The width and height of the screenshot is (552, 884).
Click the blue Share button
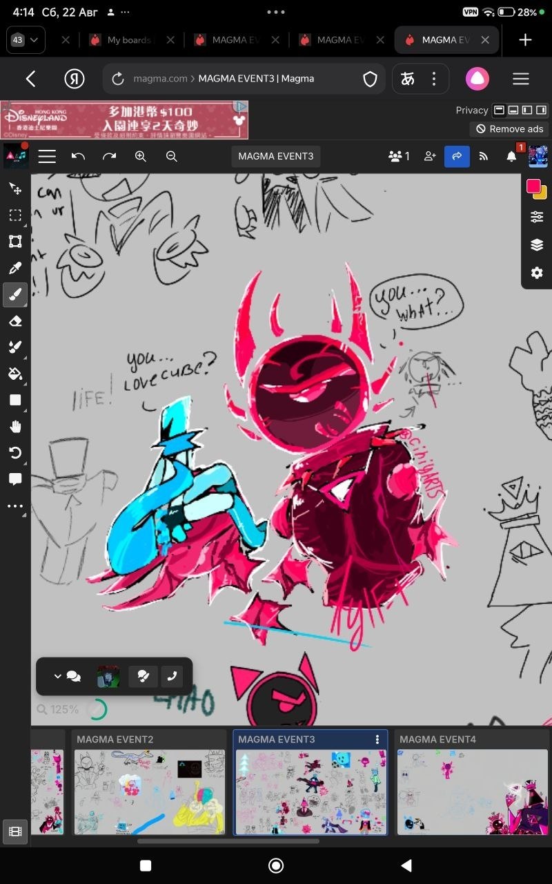(457, 157)
